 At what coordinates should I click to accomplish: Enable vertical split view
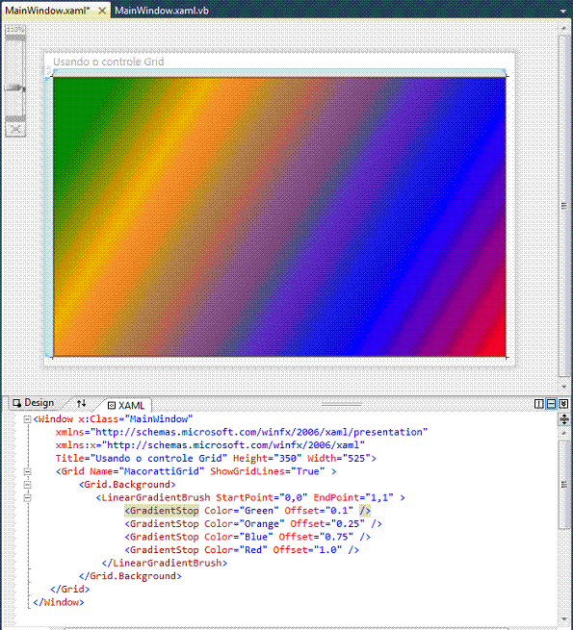coord(538,404)
